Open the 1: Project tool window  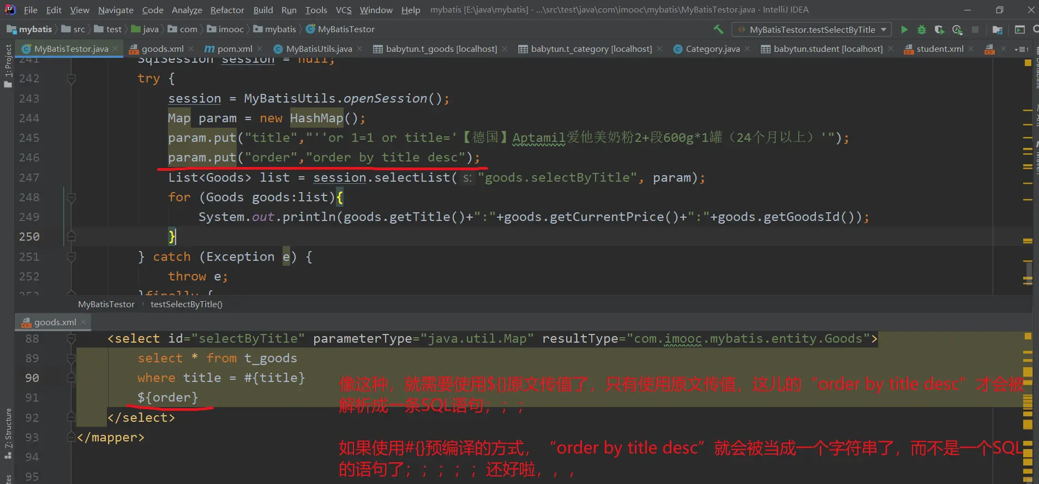(x=8, y=65)
